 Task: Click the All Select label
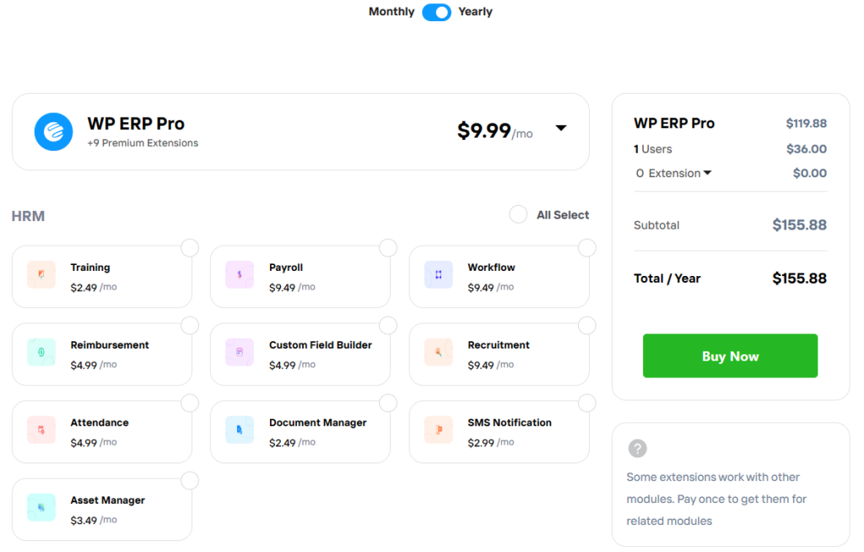tap(563, 215)
